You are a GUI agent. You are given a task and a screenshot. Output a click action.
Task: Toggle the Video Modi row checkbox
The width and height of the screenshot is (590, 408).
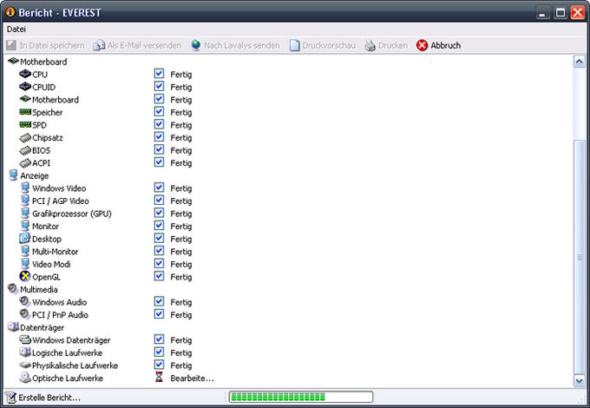click(x=159, y=264)
